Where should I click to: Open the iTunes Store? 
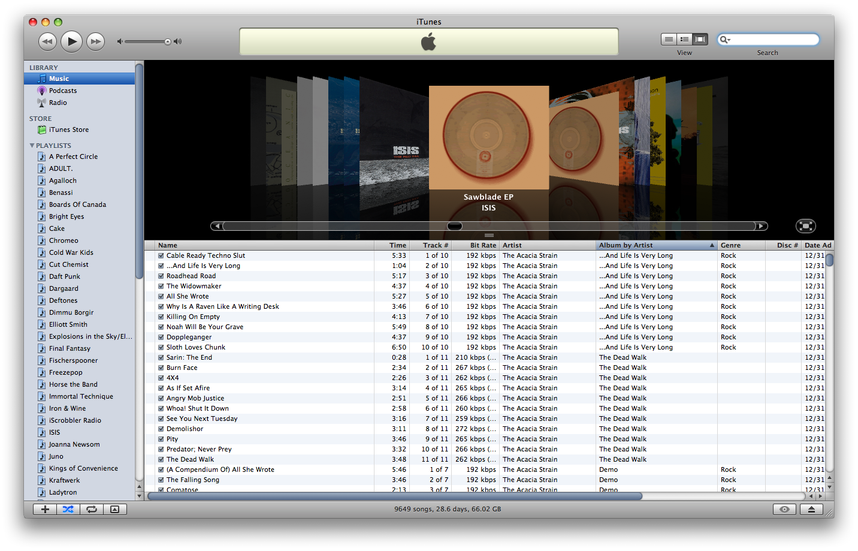(79, 130)
